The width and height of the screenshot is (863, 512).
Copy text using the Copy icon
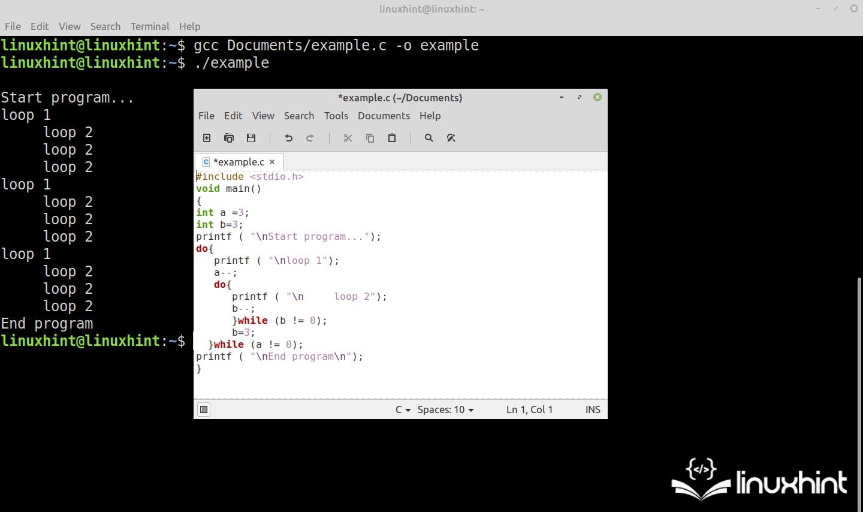coord(370,138)
